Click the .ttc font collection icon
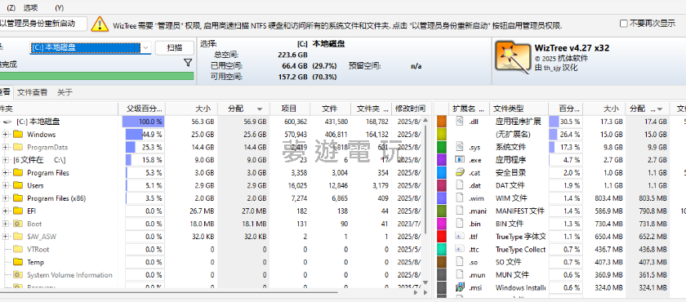The height and width of the screenshot is (302, 686). point(459,249)
